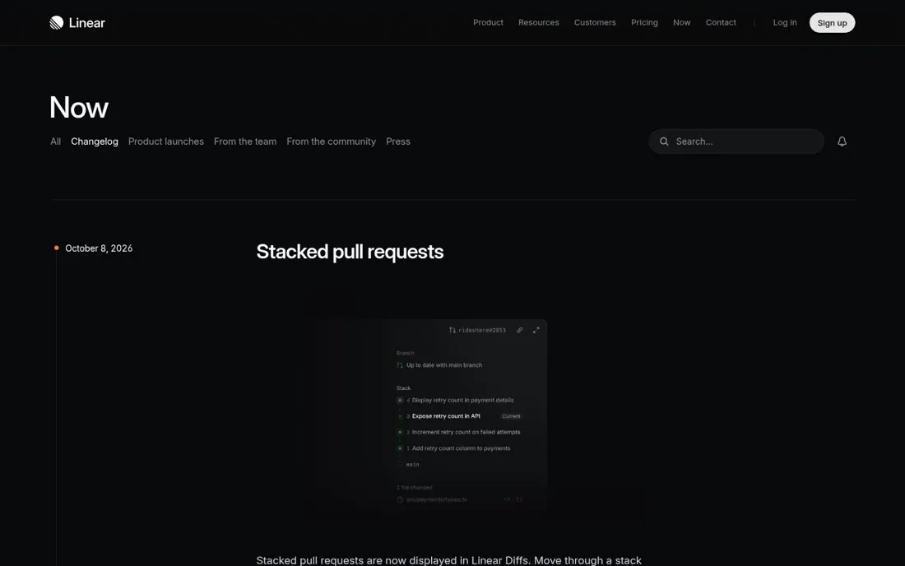Click the Log in link
This screenshot has height=566, width=905.
click(x=785, y=22)
